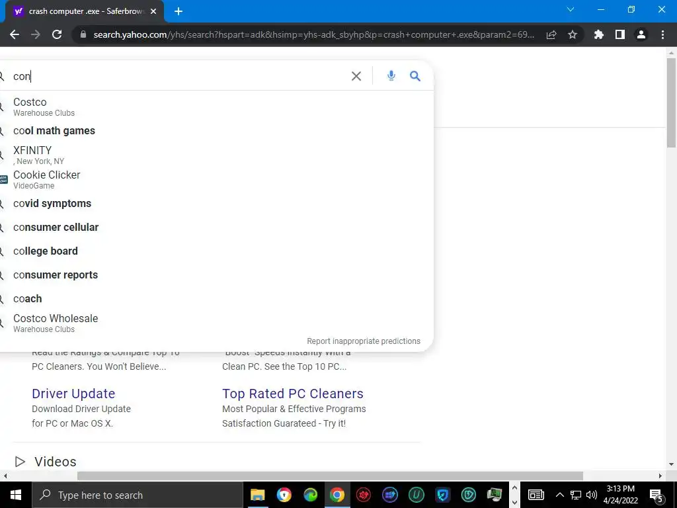This screenshot has width=677, height=508.
Task: Open the Extensions puzzle icon
Action: tap(599, 34)
